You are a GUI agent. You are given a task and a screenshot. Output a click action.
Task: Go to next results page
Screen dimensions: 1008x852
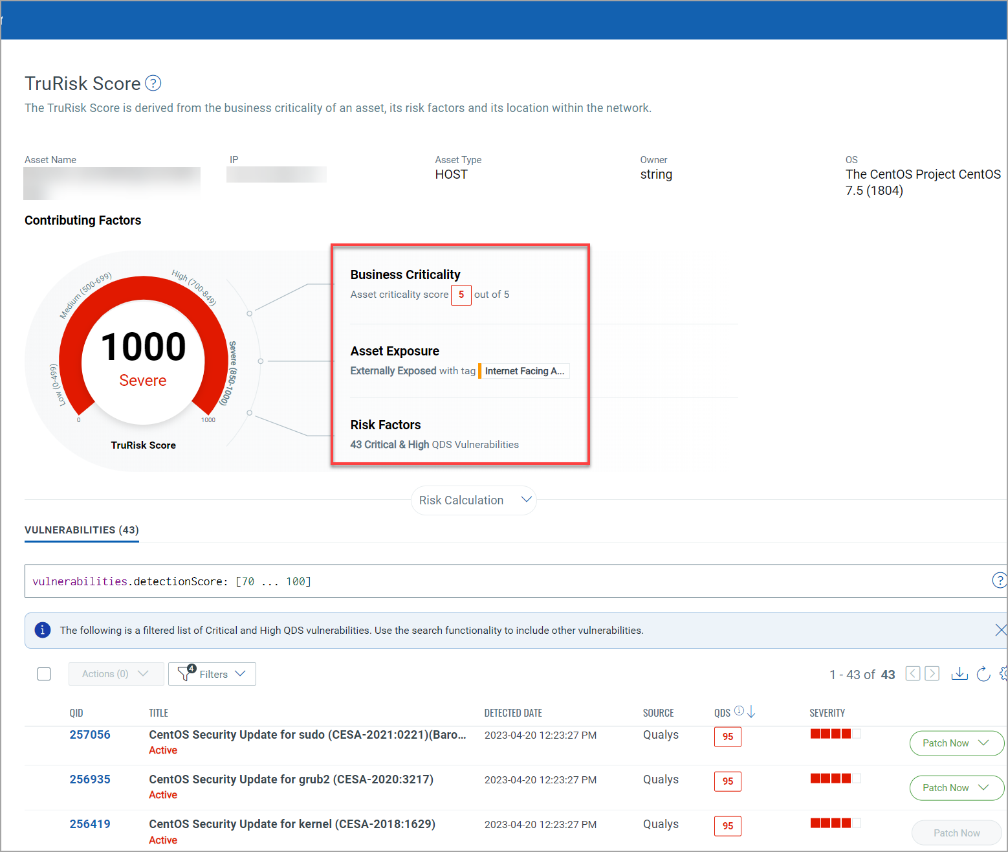pyautogui.click(x=932, y=673)
